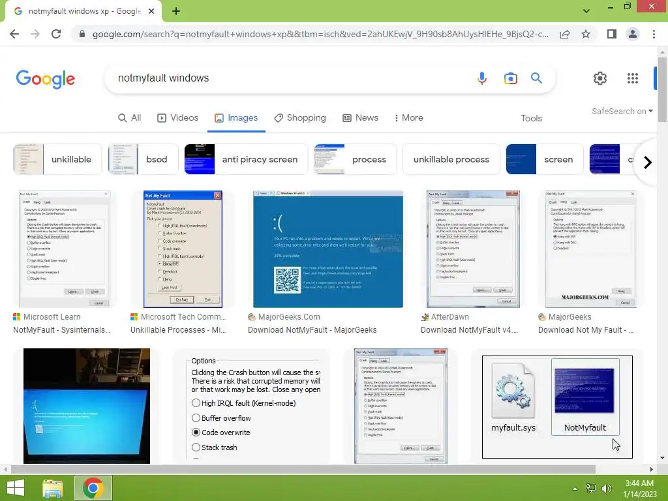The image size is (668, 501).
Task: Select the Images tab
Action: click(236, 118)
